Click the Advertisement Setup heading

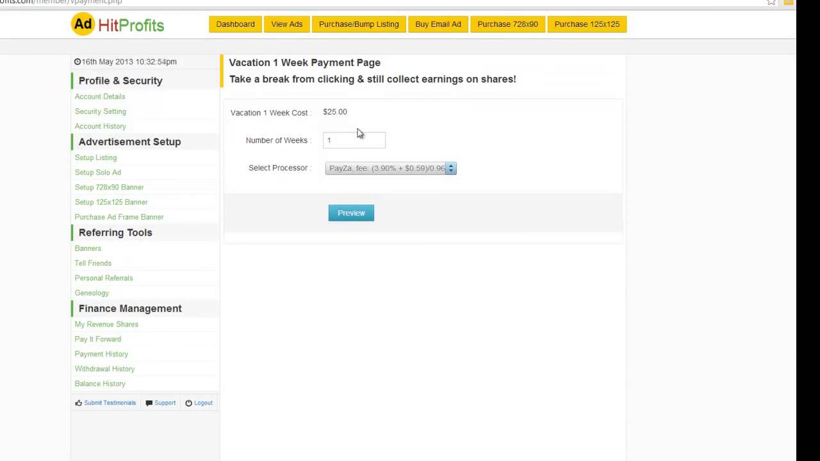pos(129,142)
